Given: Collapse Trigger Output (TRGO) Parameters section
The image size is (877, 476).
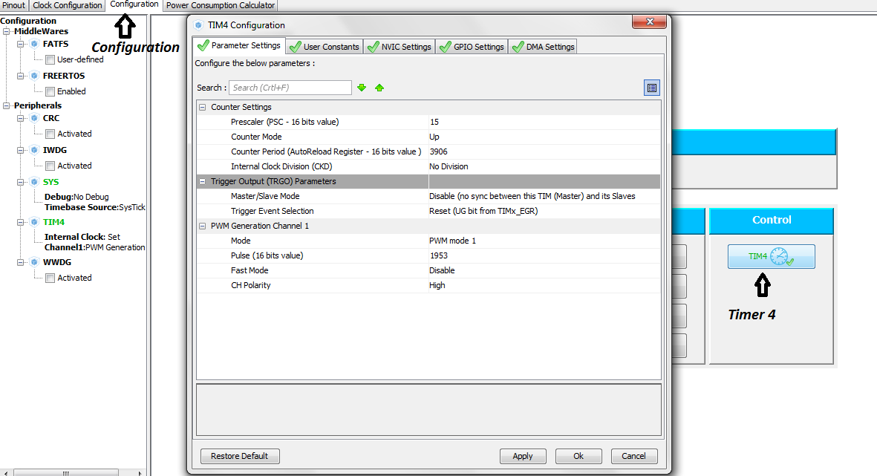Looking at the screenshot, I should 203,181.
